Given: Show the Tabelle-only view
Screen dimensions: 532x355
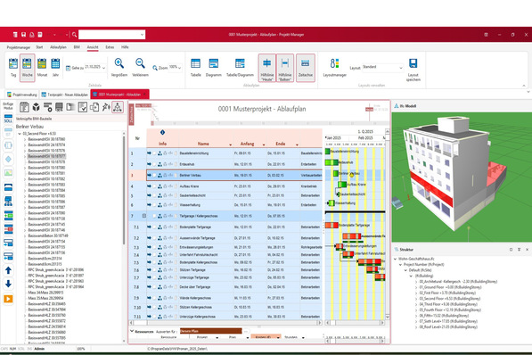Looking at the screenshot, I should click(196, 67).
